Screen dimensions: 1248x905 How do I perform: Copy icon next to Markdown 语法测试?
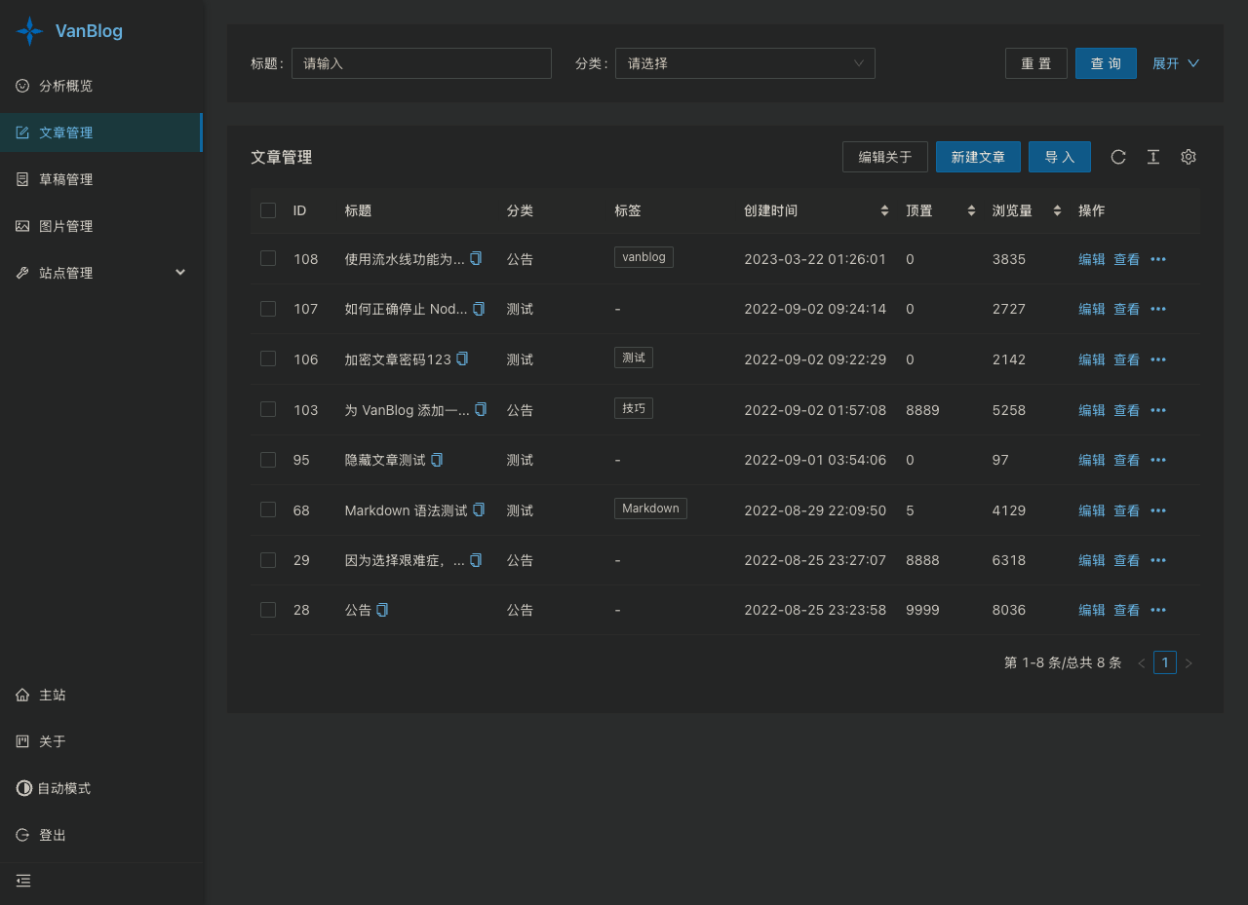tap(479, 509)
